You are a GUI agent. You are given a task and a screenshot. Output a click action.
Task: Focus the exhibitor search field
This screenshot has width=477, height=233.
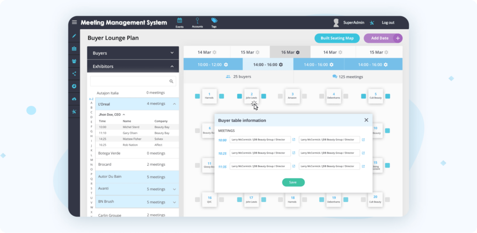click(x=133, y=81)
